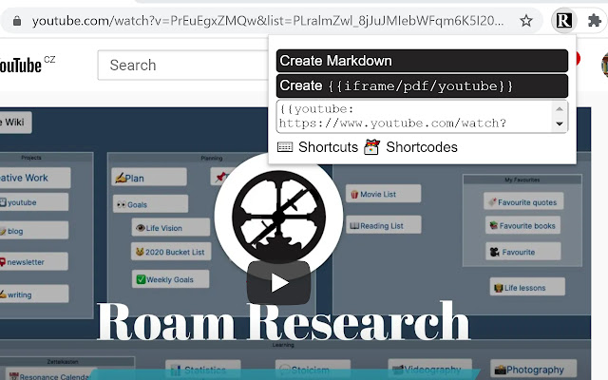Screen dimensions: 608x380
Task: Click the 'Favourite quotes' box
Action: pyautogui.click(x=523, y=201)
